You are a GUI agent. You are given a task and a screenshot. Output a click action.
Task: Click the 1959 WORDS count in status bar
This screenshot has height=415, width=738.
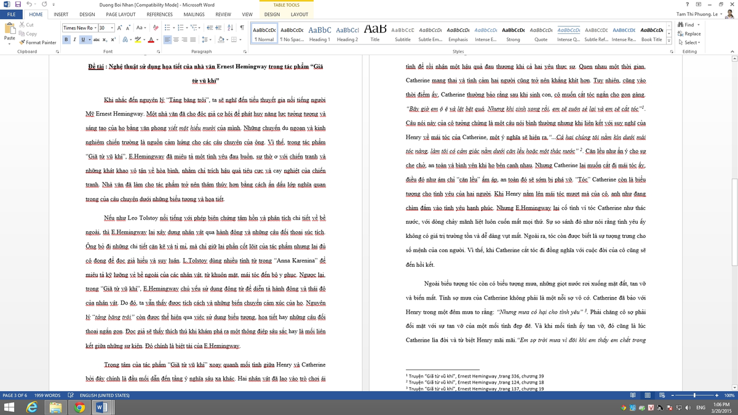tap(47, 395)
